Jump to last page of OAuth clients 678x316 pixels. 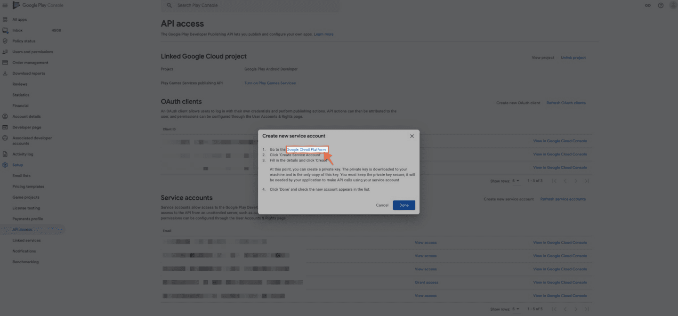[587, 181]
